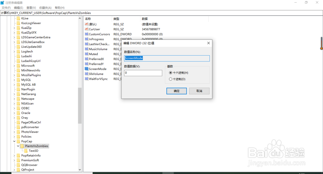The width and height of the screenshot is (323, 174).
Task: Click the PlantsVsZombies folder icon
Action: point(22,146)
